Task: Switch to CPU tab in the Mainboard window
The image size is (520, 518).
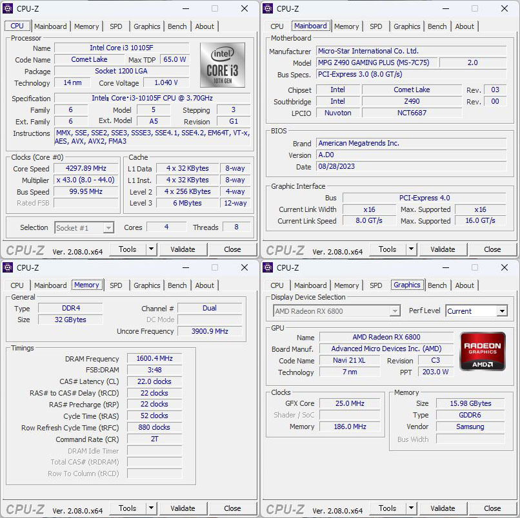Action: (277, 26)
